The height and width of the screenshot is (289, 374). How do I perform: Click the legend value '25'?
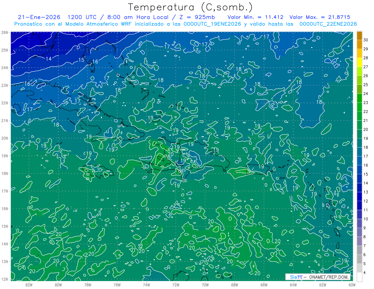[x=366, y=85]
